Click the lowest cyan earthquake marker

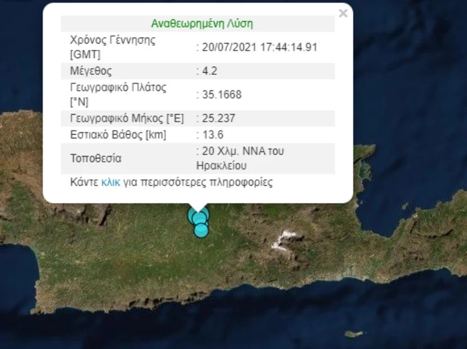[201, 230]
